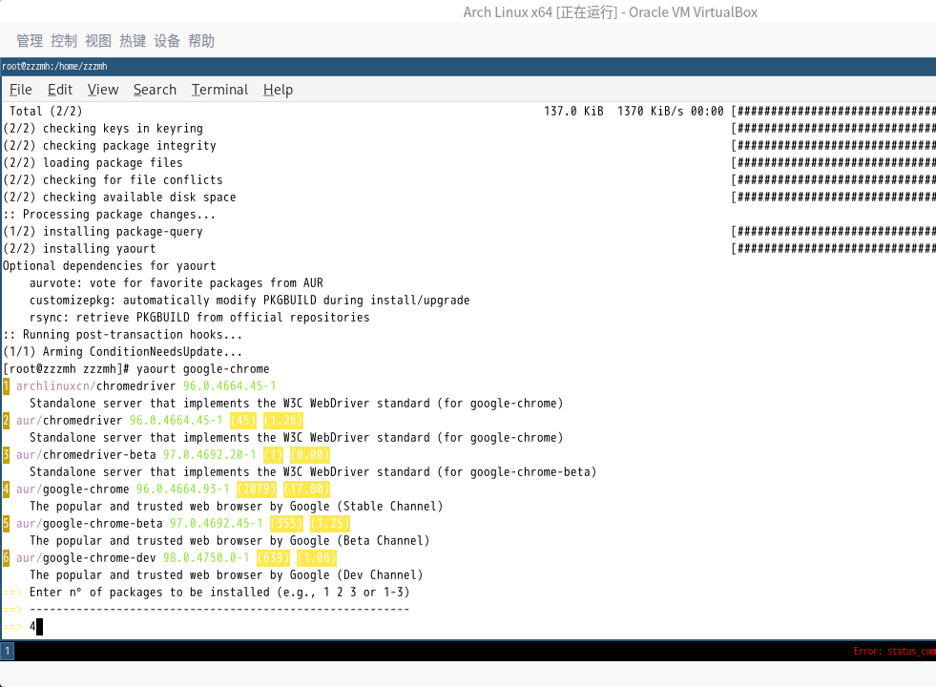This screenshot has height=687, width=936.
Task: Open the terminal Edit menu
Action: [x=60, y=90]
